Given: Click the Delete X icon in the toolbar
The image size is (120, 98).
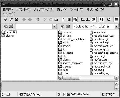Looking at the screenshot, I should click(45, 20).
